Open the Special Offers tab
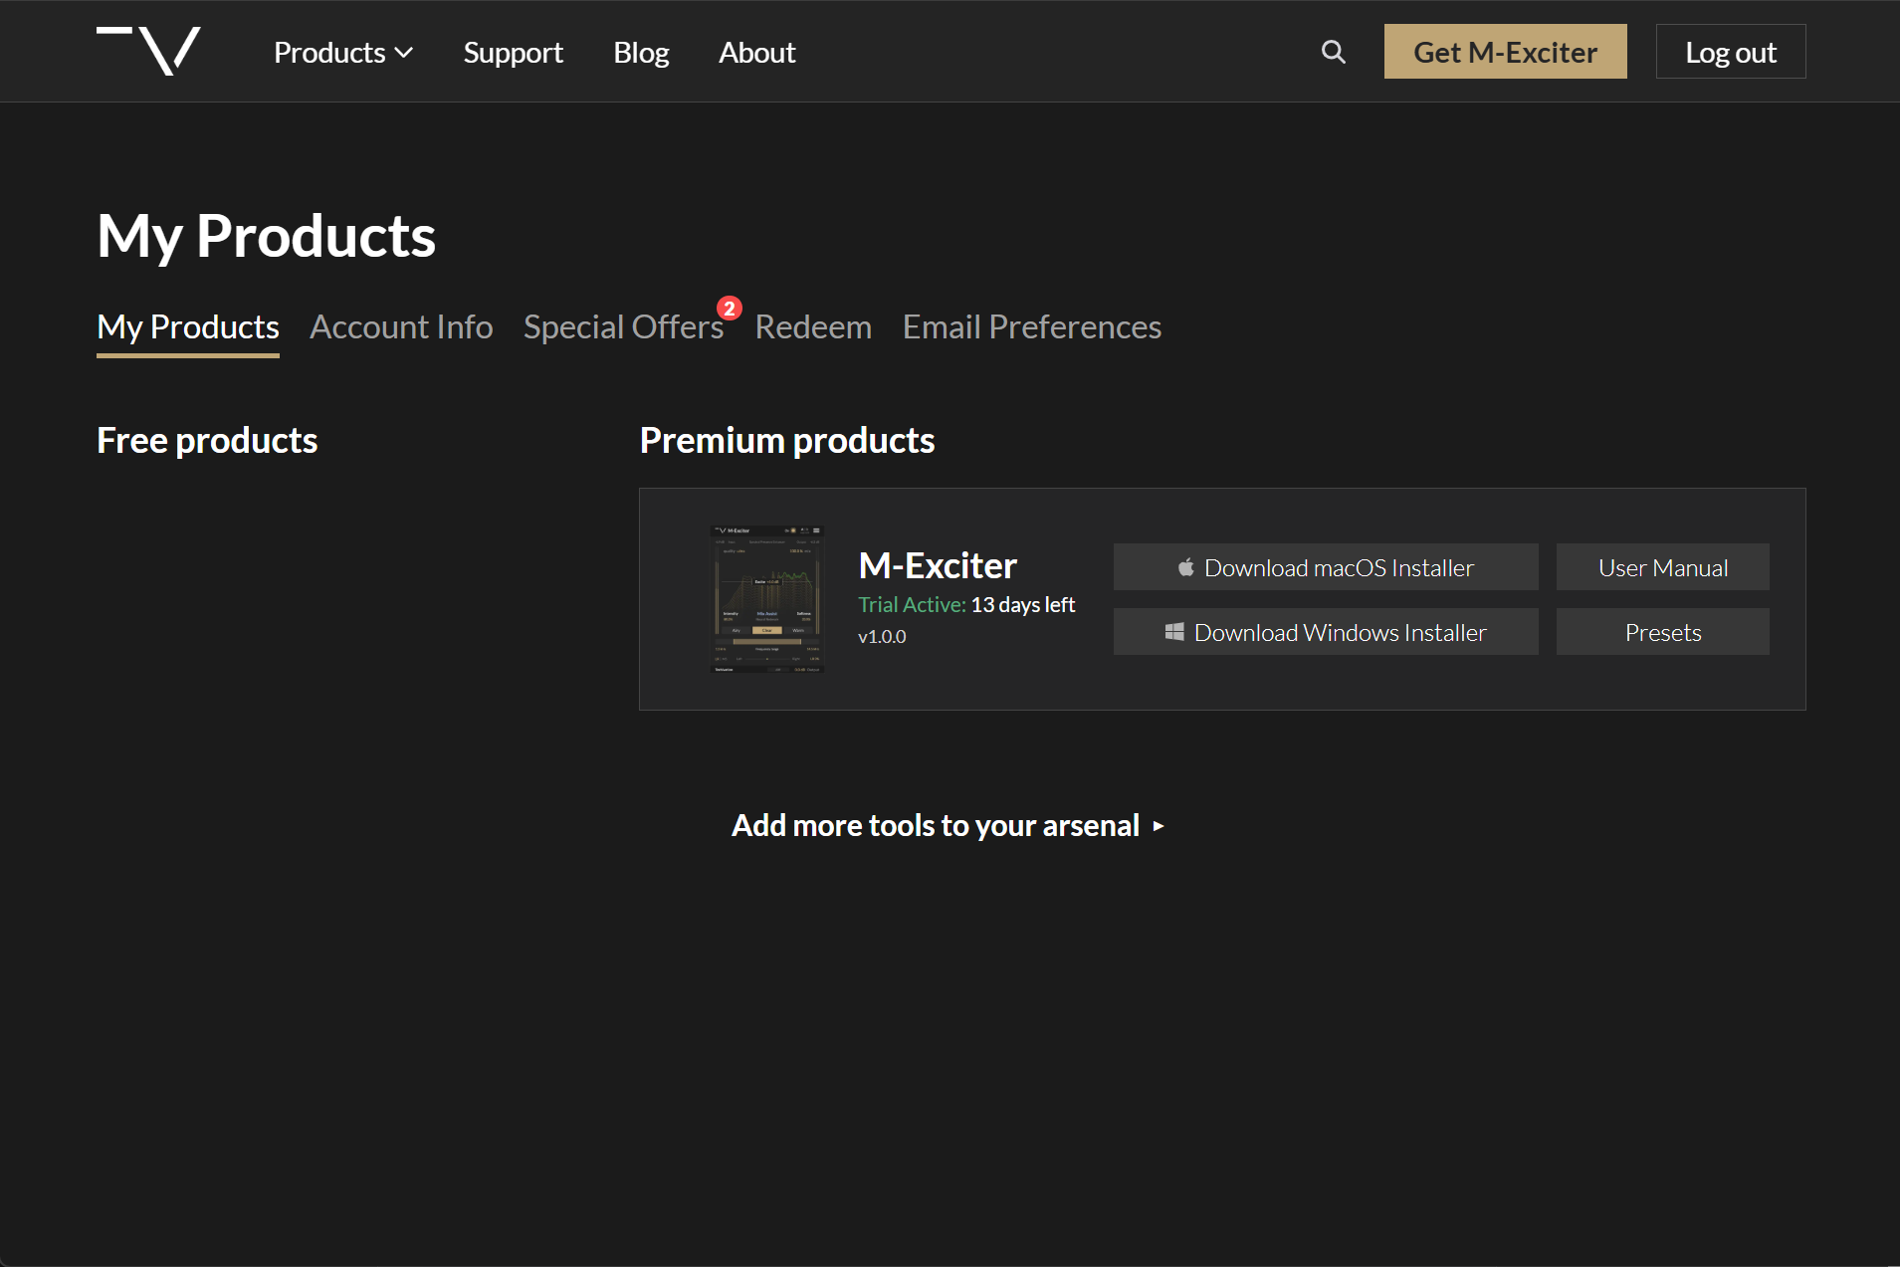 (x=623, y=327)
